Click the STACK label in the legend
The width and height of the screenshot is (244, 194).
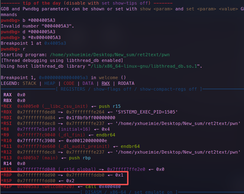click(x=29, y=83)
